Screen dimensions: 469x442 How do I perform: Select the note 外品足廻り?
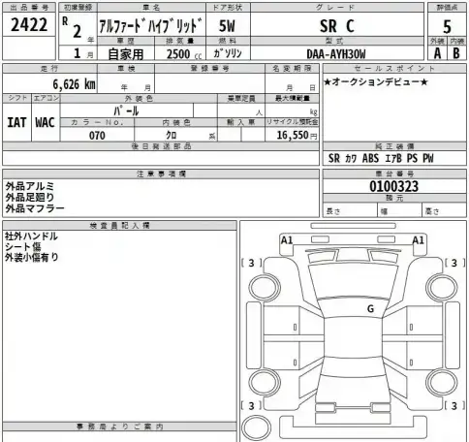30,197
